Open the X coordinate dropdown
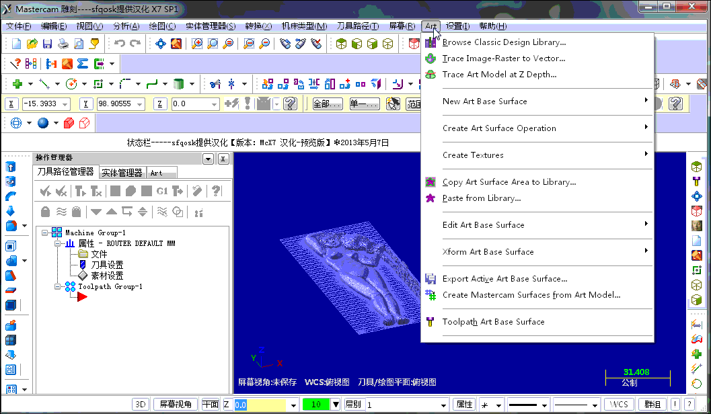The image size is (711, 414). [x=65, y=104]
